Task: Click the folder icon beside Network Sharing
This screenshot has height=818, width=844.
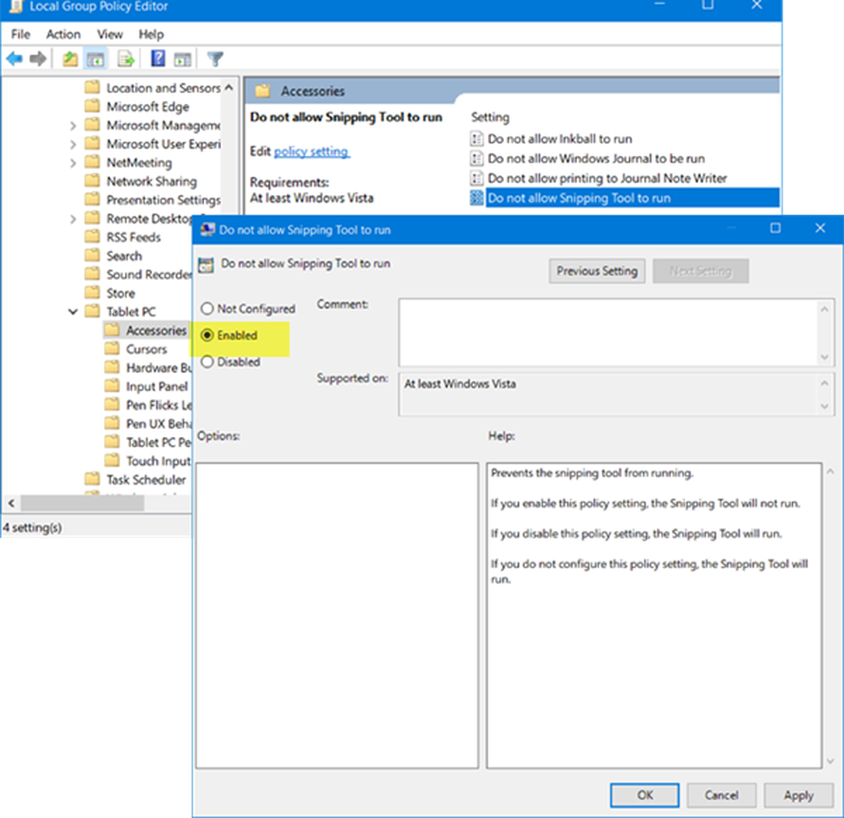Action: (93, 180)
